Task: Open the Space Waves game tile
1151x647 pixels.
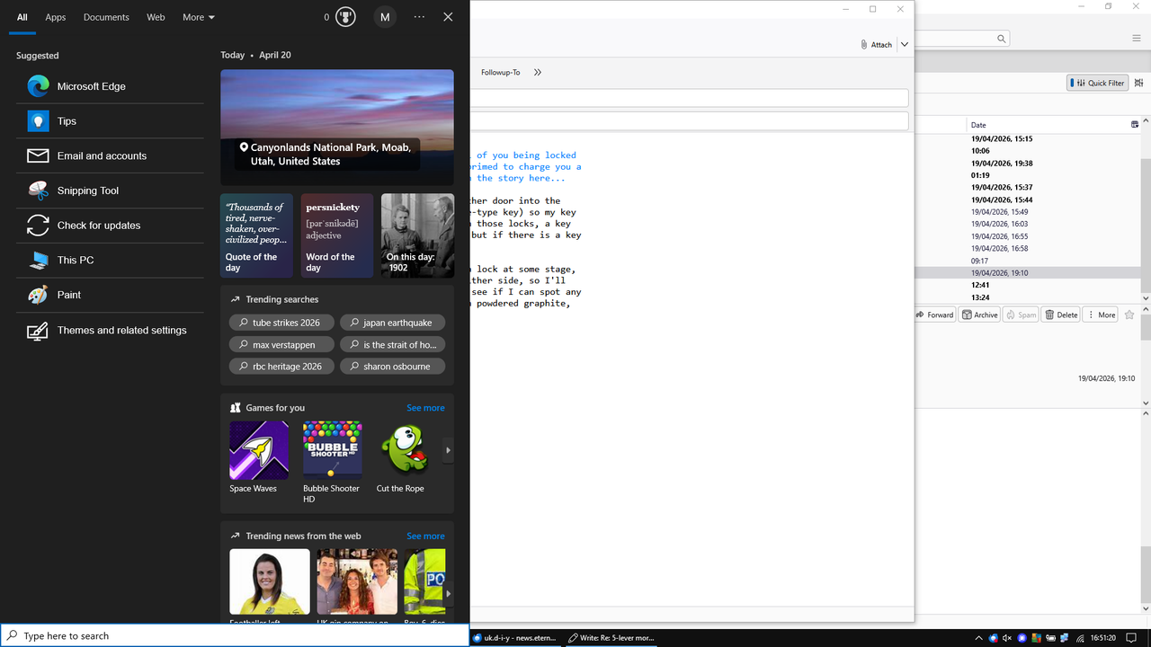Action: point(259,457)
